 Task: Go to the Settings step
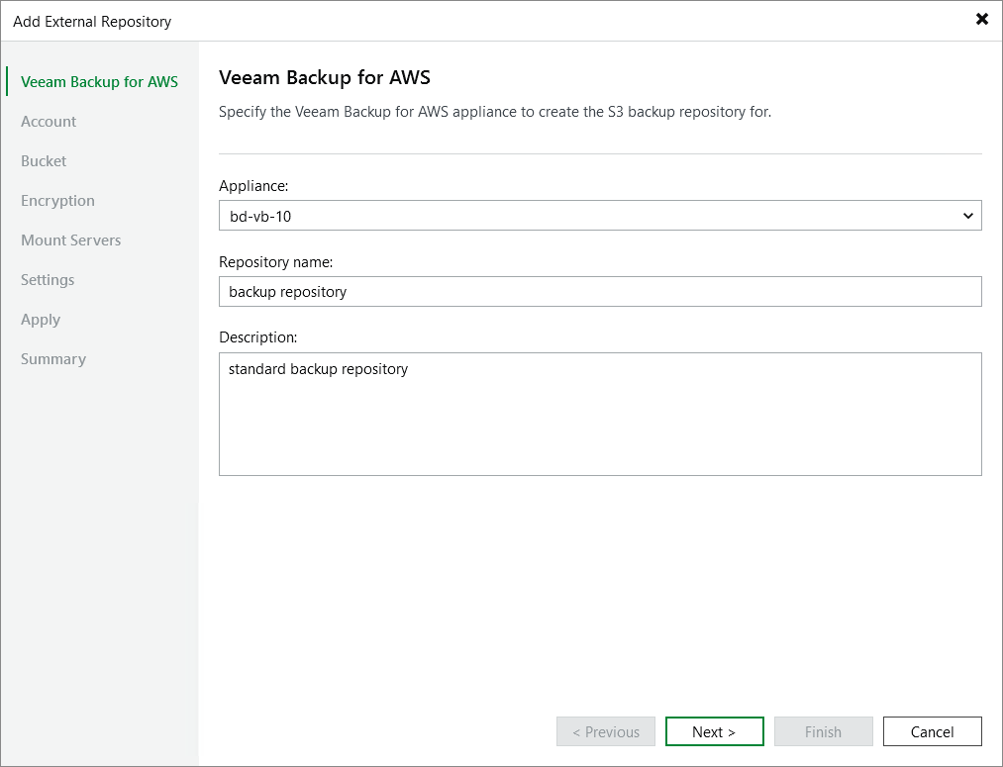click(x=48, y=280)
